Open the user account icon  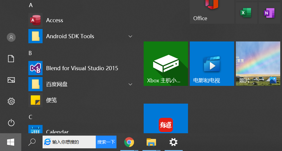[x=11, y=37]
